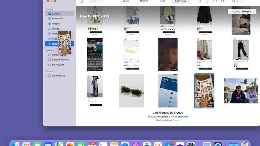This screenshot has height=146, width=260.
Task: Select the green sunglasses photo
Action: [131, 91]
